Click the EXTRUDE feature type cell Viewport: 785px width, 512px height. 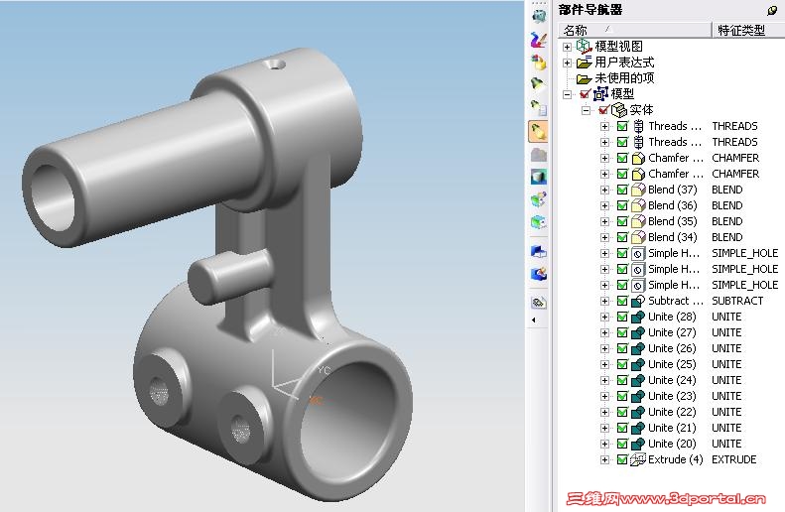734,459
